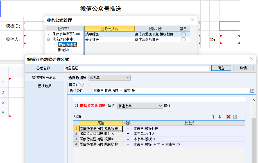Click the 业务事件 column header
Screen dimensions: 258x163
coord(64,29)
